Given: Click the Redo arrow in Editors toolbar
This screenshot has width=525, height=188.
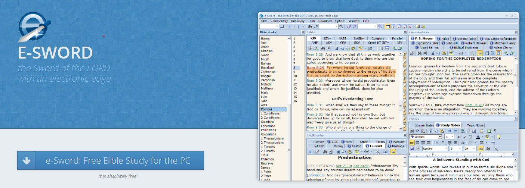Looking at the screenshot, I should (455, 131).
